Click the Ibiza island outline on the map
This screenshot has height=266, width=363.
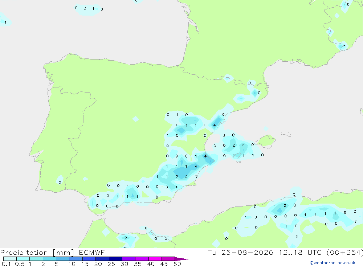pos(237,156)
